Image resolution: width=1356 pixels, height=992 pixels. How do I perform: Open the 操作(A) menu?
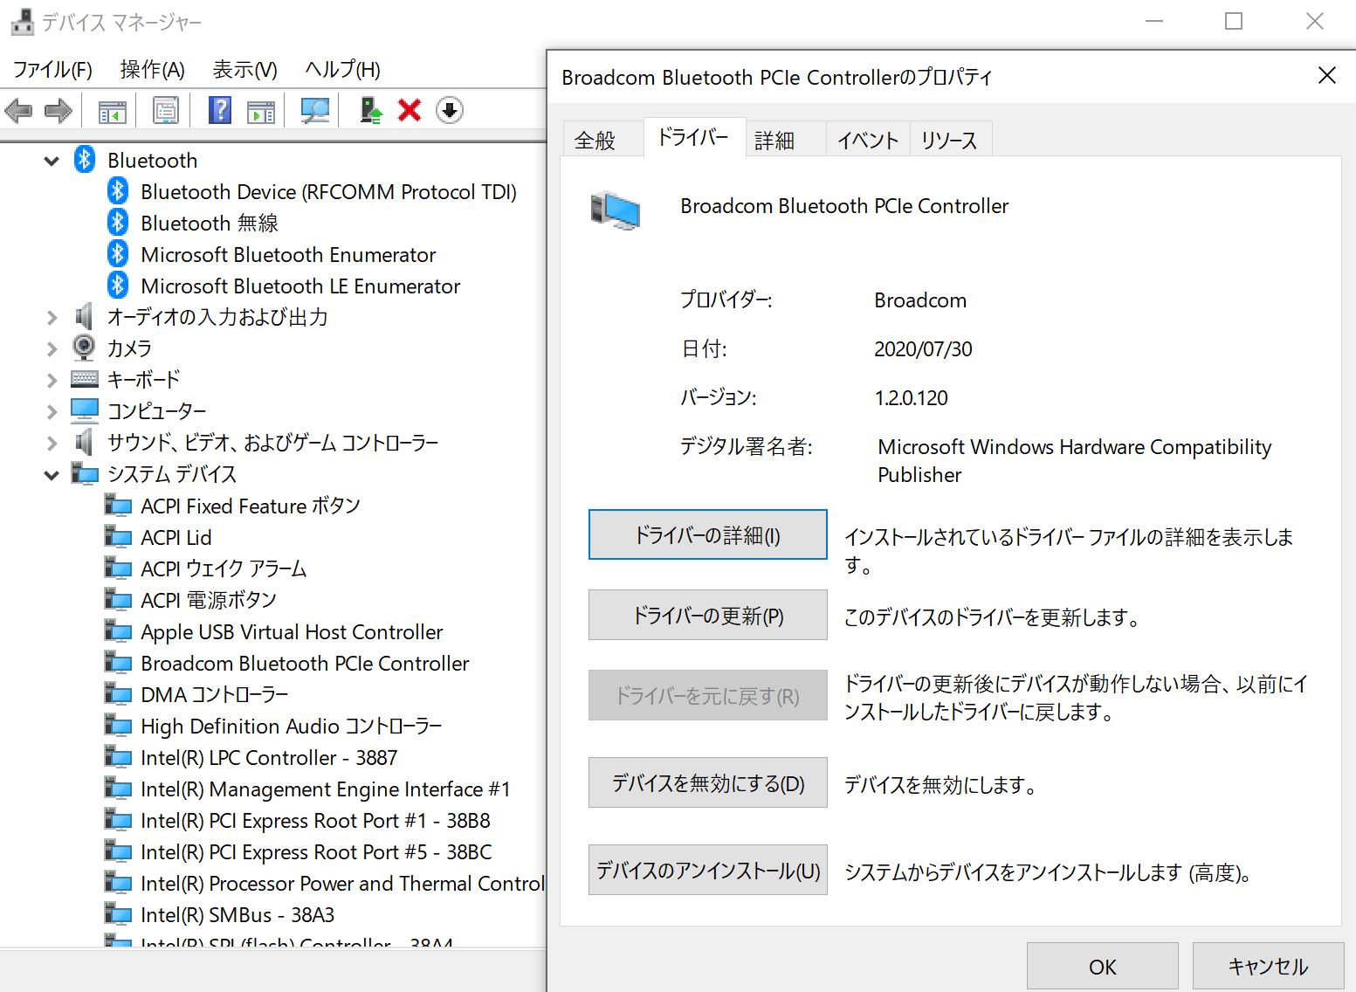(x=153, y=69)
